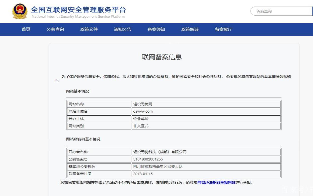Viewport: 313px width, 196px height.
Task: Select the 四川省成都市高新区网安大队 cell
Action: (206, 167)
